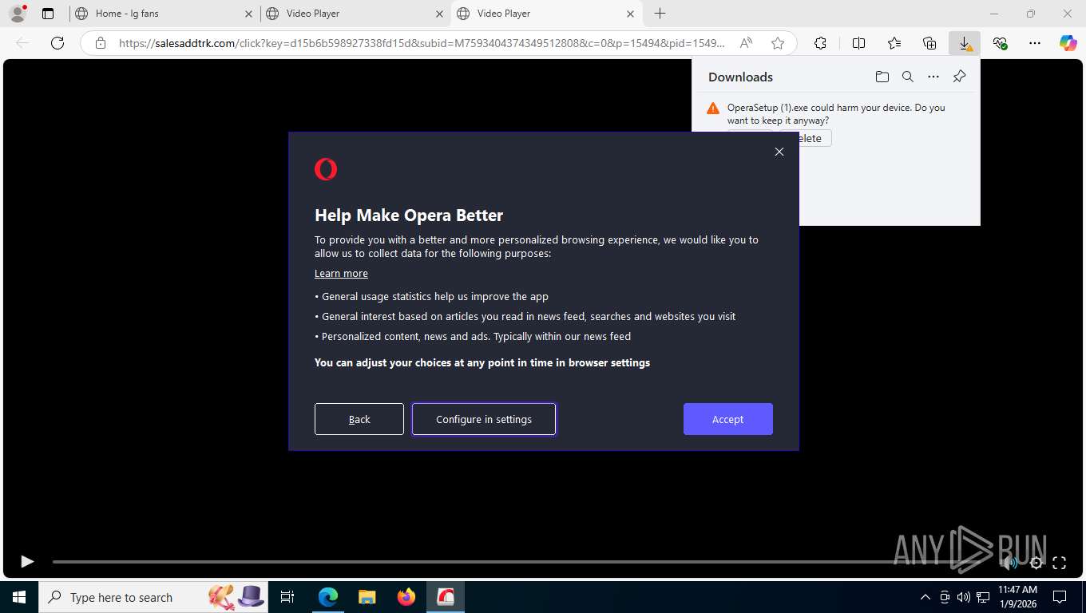The image size is (1086, 613).
Task: Click the Downloads toolbar icon
Action: [x=965, y=43]
